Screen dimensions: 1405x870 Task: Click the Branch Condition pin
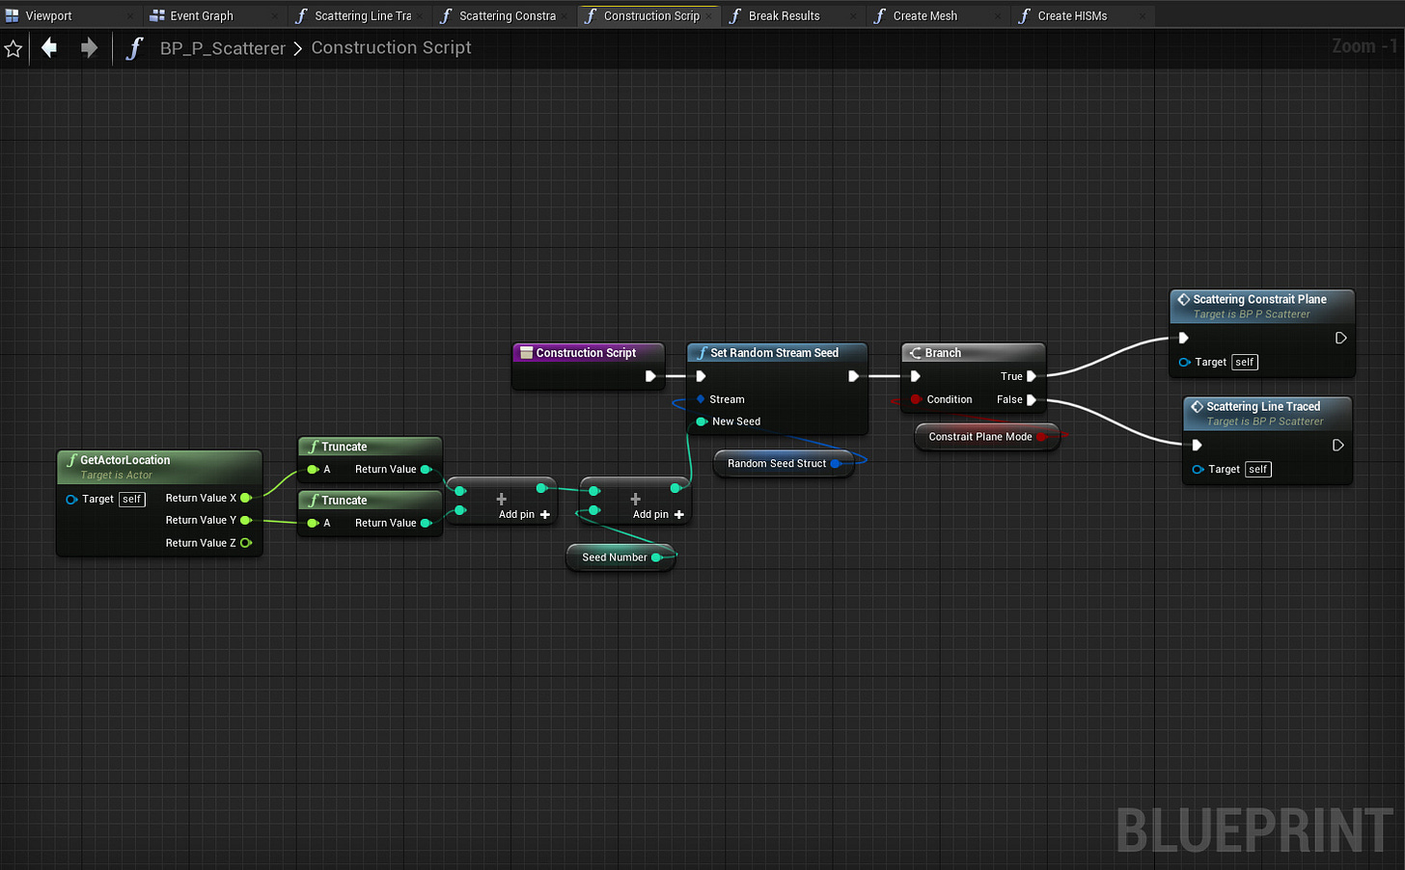click(x=916, y=399)
